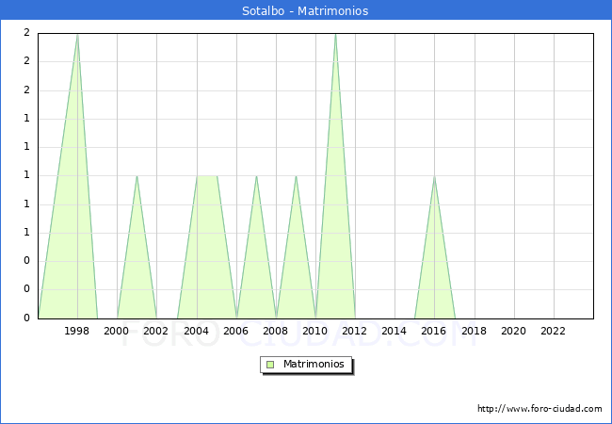
Task: Click the 2011 data peak
Action: click(x=335, y=35)
